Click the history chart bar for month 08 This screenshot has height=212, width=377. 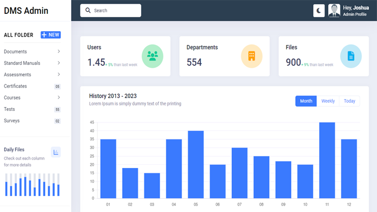click(261, 177)
